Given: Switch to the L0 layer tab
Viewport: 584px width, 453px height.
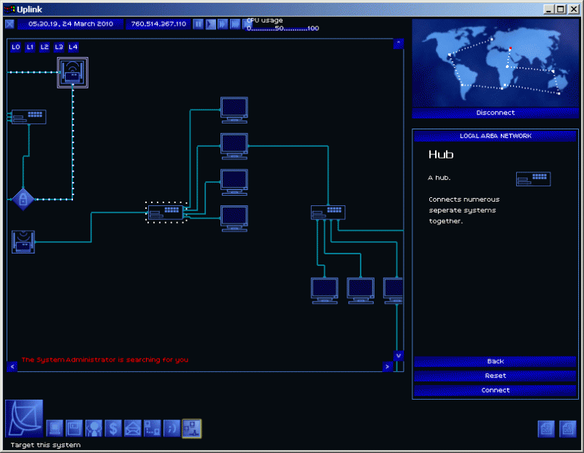Looking at the screenshot, I should pos(15,47).
